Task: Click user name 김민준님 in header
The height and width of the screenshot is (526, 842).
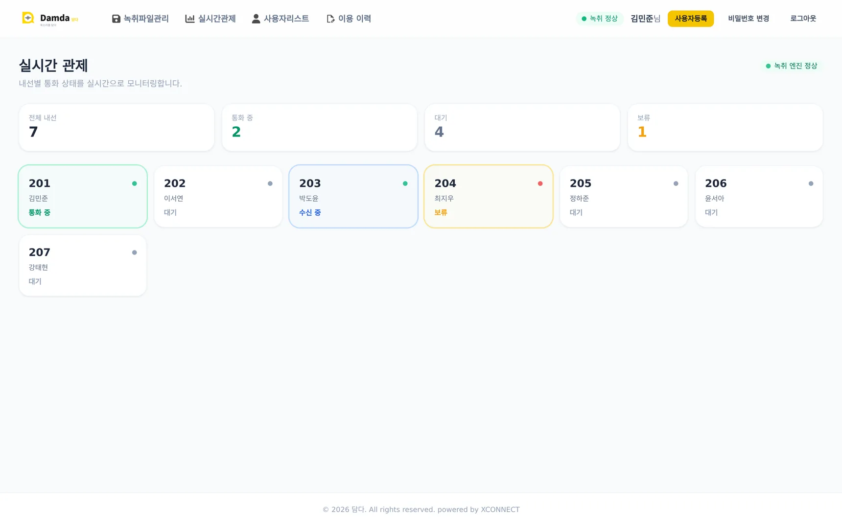Action: pos(645,19)
